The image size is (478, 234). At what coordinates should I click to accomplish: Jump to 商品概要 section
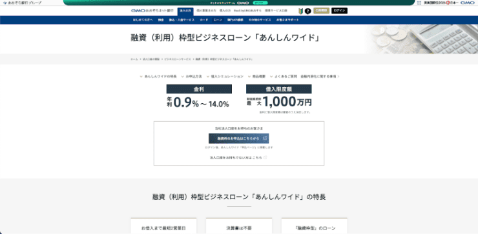tap(257, 76)
